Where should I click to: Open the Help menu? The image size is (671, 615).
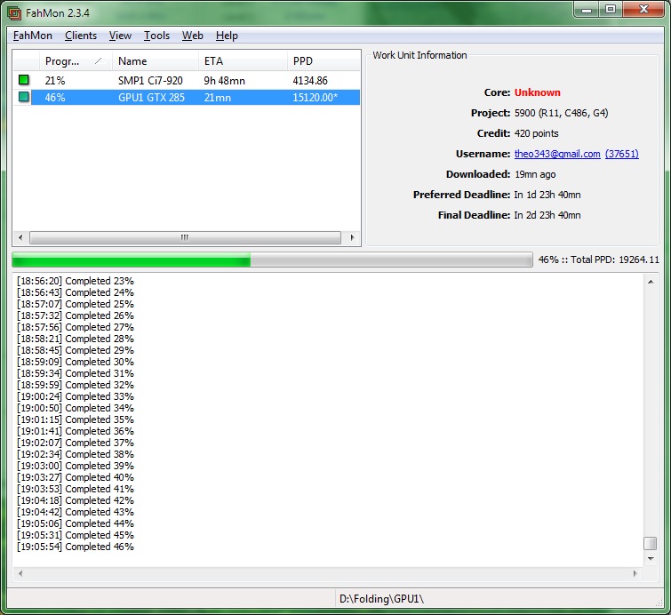(227, 36)
